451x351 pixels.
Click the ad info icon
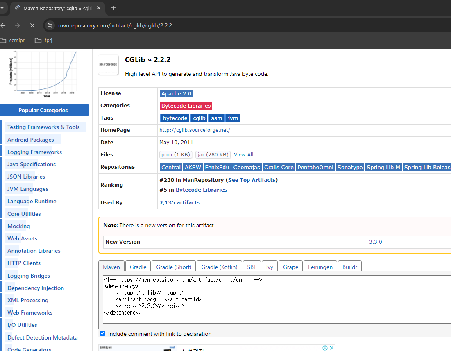[325, 348]
